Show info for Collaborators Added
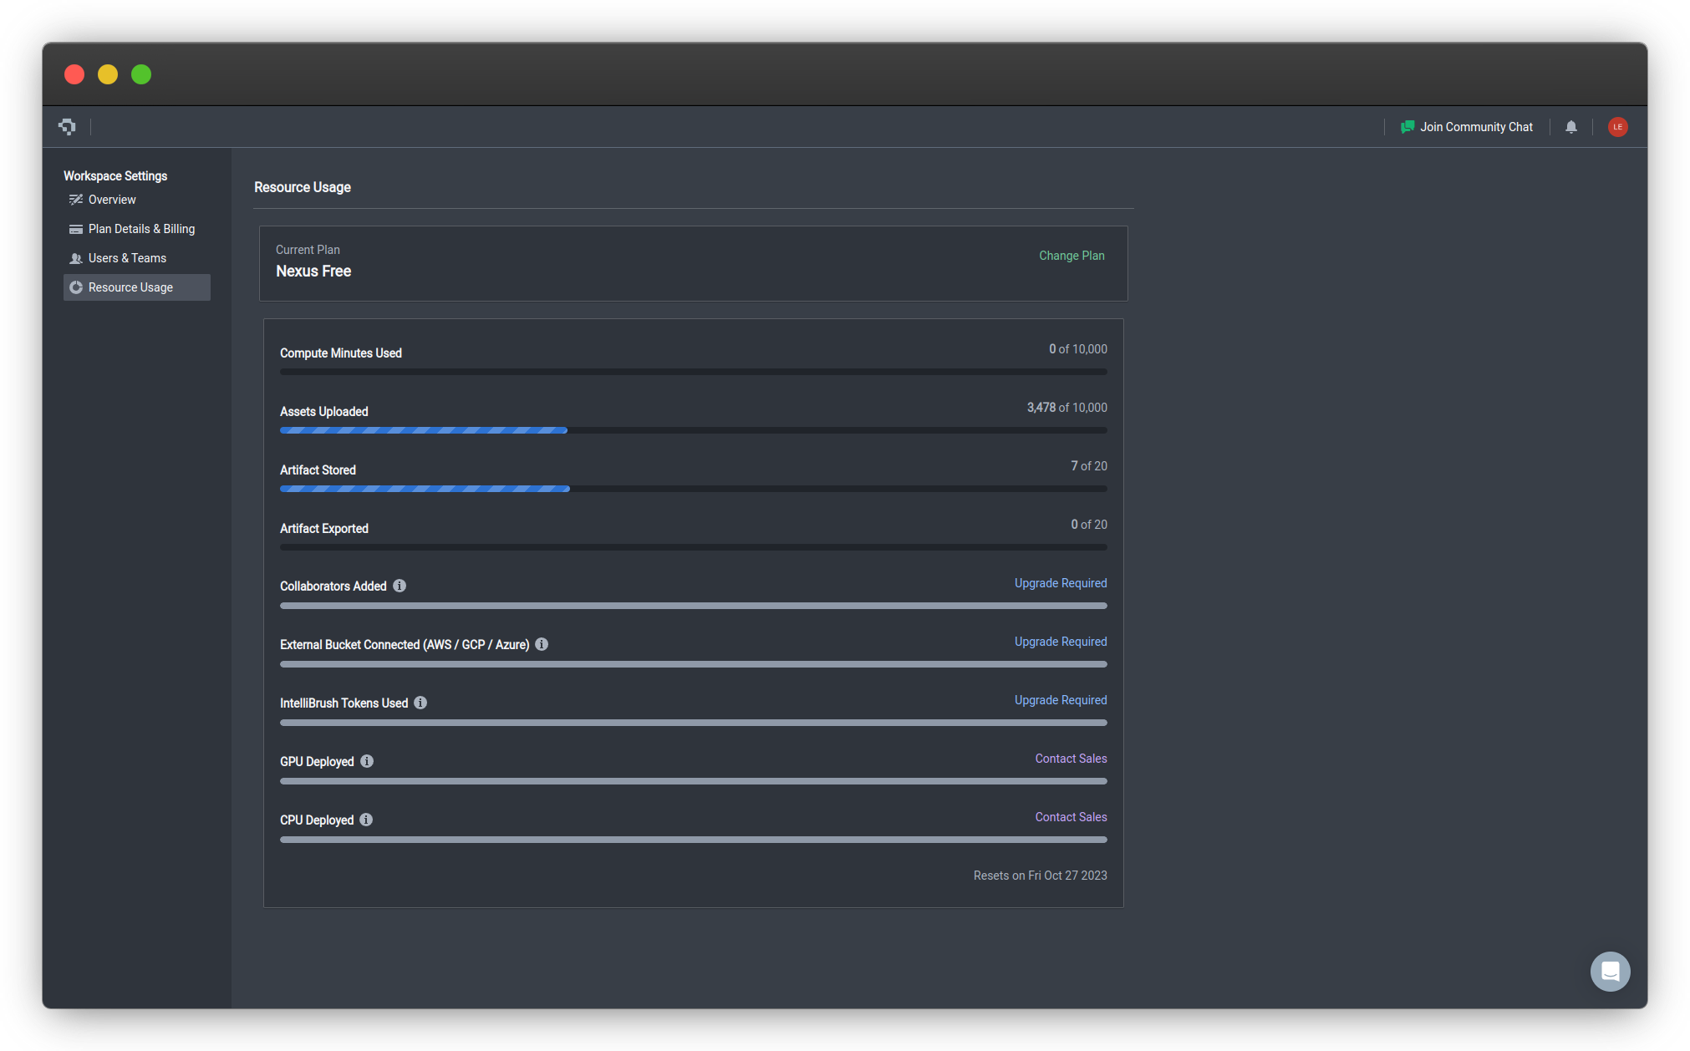 400,586
